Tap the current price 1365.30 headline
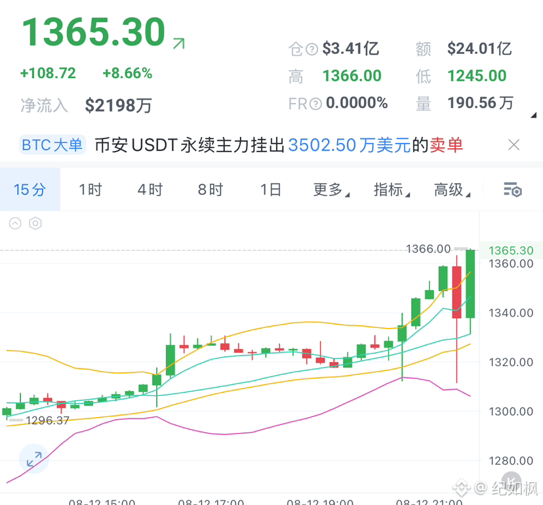543x505 pixels. 94,32
